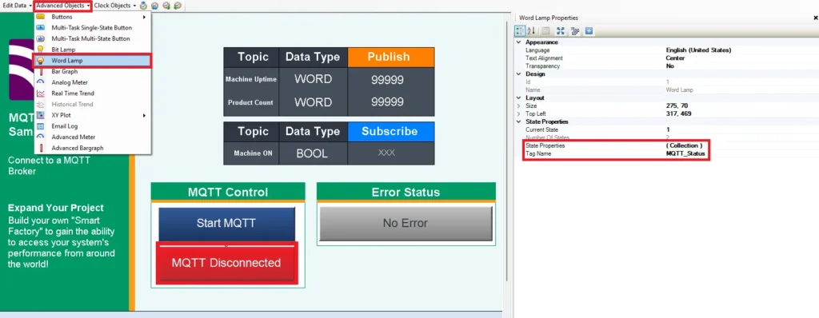Viewport: 819px width, 318px height.
Task: Expand the Top Left property
Action: pos(518,113)
